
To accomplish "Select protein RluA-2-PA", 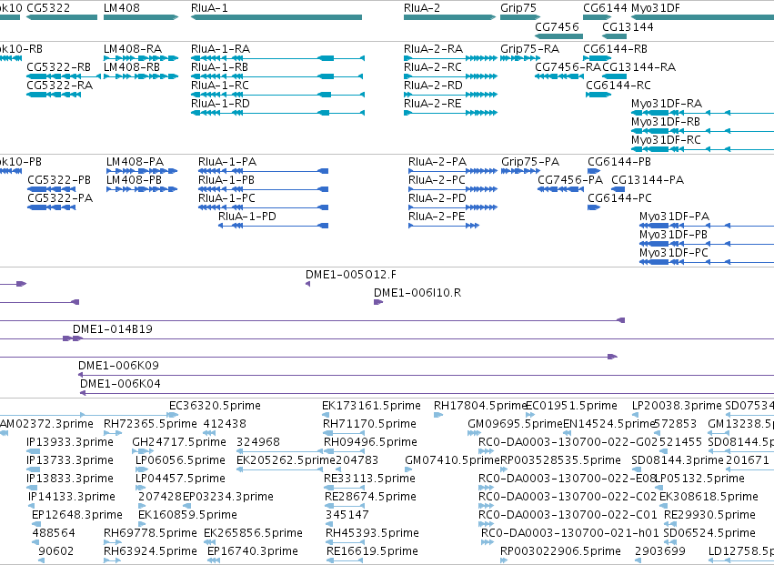I will pyautogui.click(x=453, y=171).
